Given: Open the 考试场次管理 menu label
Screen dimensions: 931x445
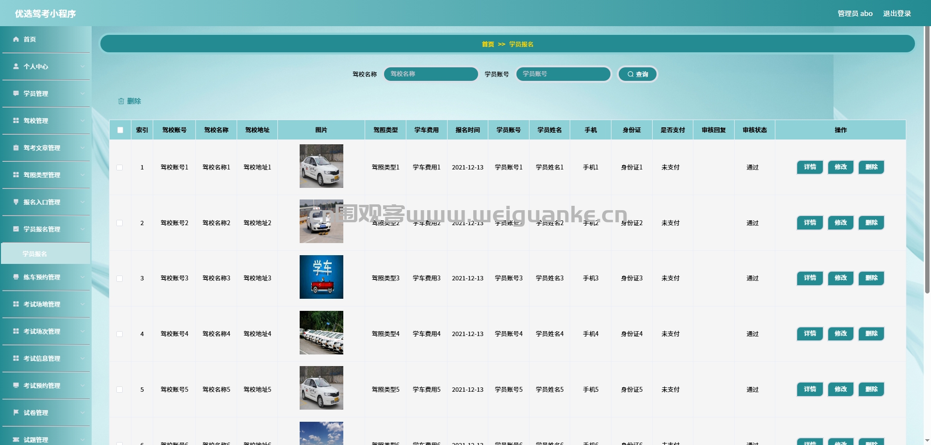Looking at the screenshot, I should pyautogui.click(x=42, y=331).
